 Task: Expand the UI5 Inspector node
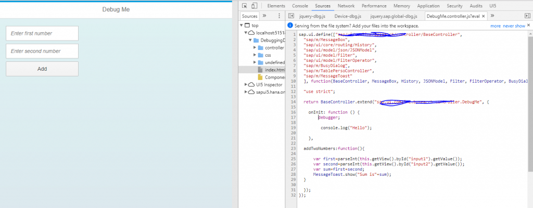point(246,84)
